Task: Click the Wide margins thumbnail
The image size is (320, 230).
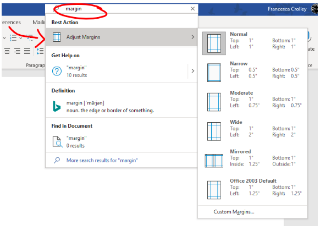Action: coord(214,132)
